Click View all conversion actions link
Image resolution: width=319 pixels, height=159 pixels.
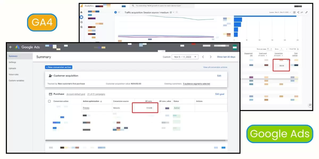[215, 67]
